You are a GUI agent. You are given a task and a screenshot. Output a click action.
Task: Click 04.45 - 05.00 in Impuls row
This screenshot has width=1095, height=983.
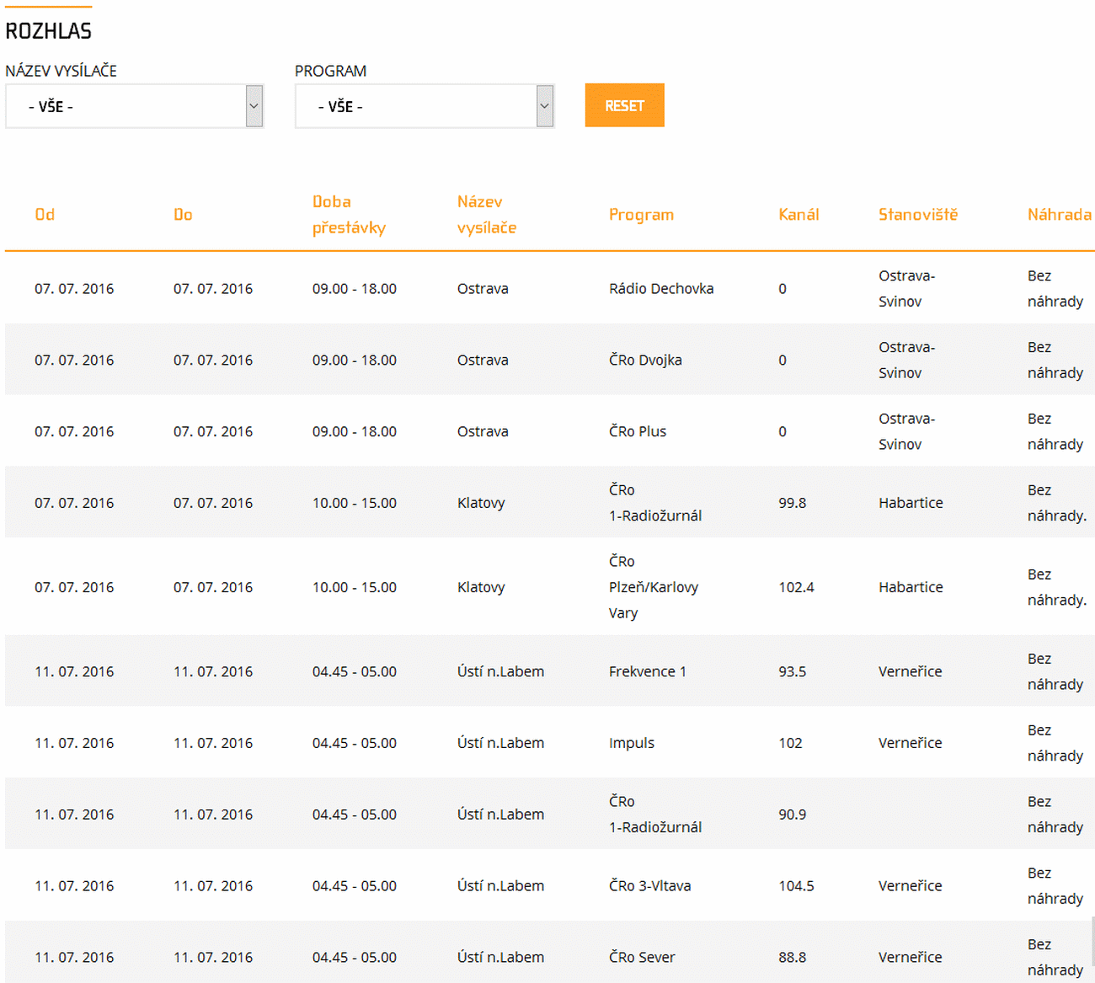(355, 743)
